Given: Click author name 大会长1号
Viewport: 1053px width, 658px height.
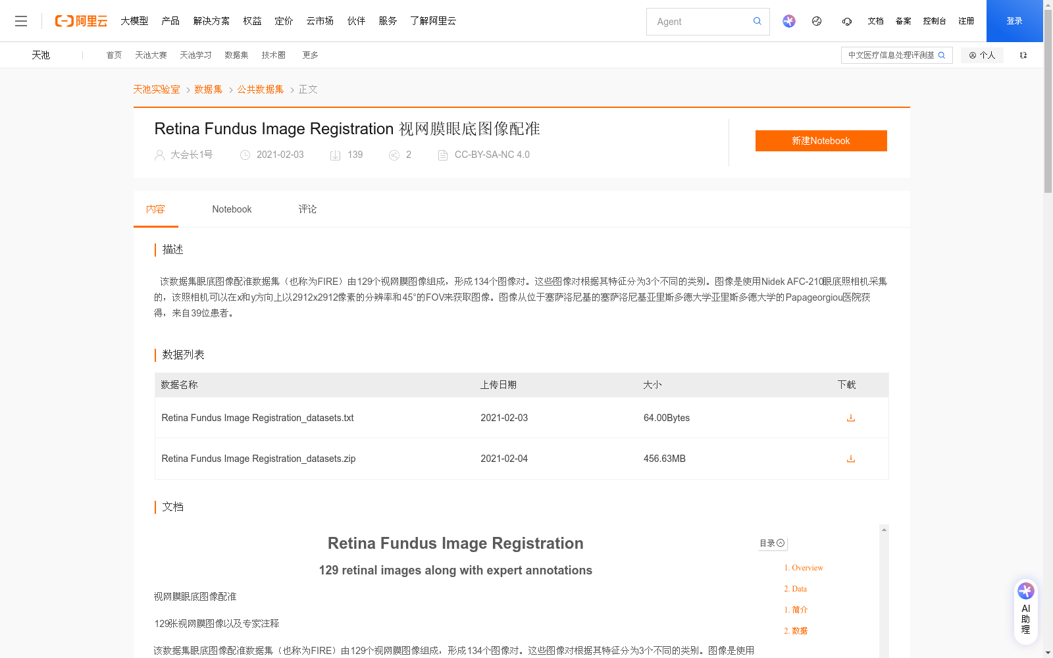Looking at the screenshot, I should [x=192, y=155].
